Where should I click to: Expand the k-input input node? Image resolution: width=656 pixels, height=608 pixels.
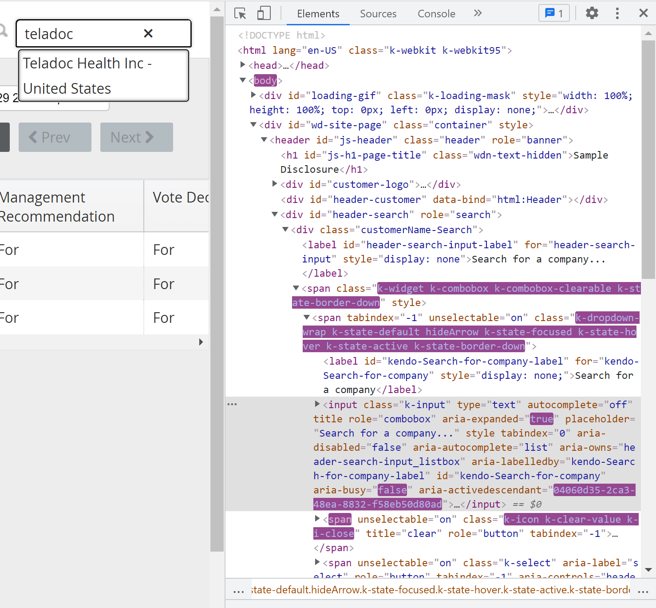[x=317, y=404]
